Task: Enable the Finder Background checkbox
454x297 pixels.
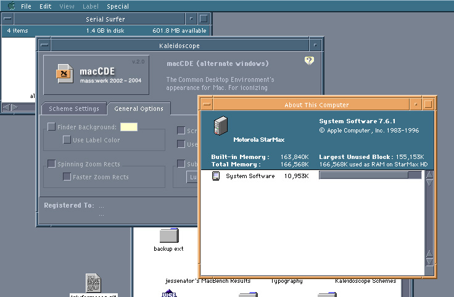Action: pyautogui.click(x=51, y=127)
